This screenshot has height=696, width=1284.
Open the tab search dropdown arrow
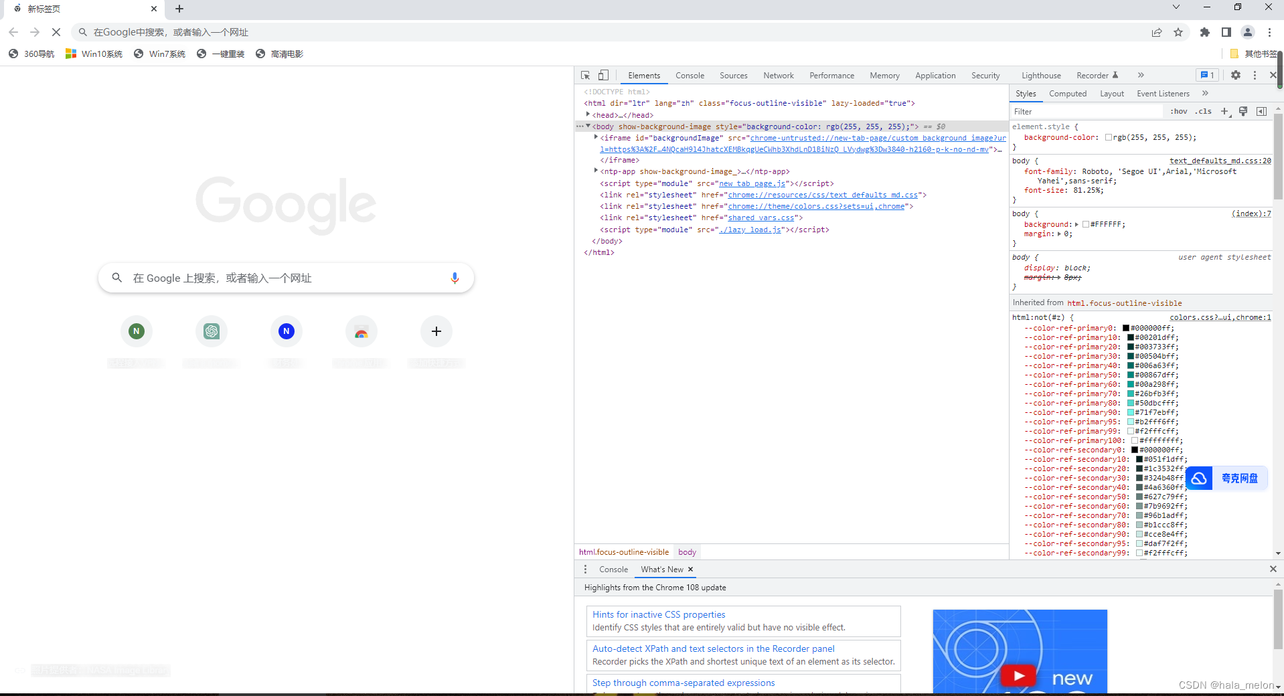(1176, 7)
